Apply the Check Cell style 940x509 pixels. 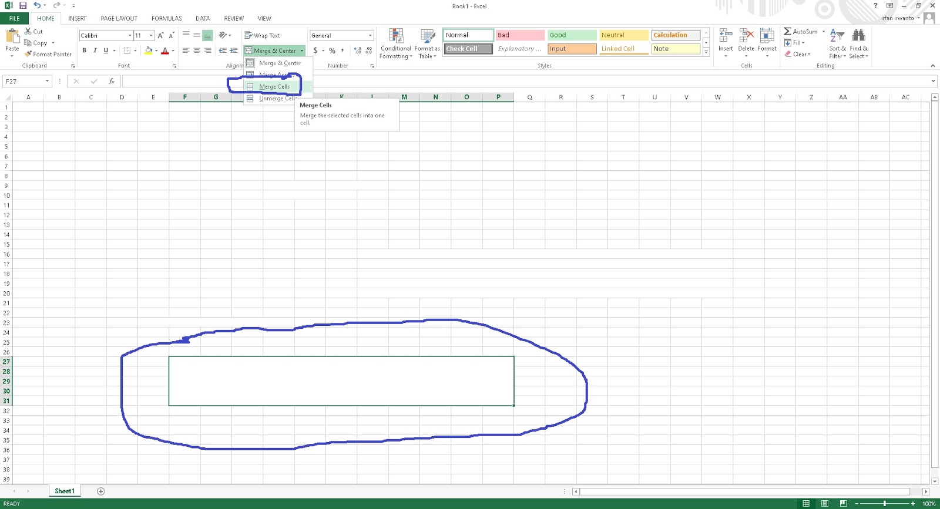[468, 49]
